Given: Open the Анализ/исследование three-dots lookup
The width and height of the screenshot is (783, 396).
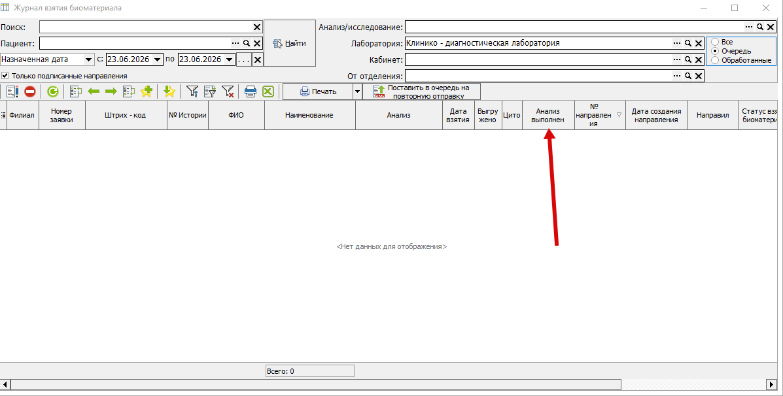Looking at the screenshot, I should [x=749, y=27].
